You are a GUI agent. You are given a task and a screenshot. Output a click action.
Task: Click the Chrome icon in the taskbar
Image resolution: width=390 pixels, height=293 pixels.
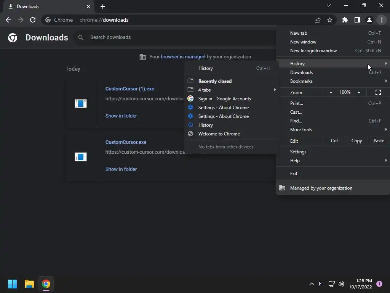[x=46, y=284]
